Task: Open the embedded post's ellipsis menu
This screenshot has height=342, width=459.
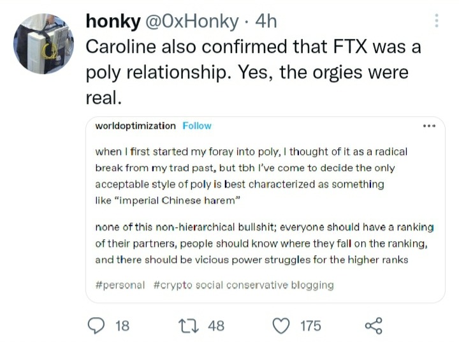Action: (x=428, y=126)
